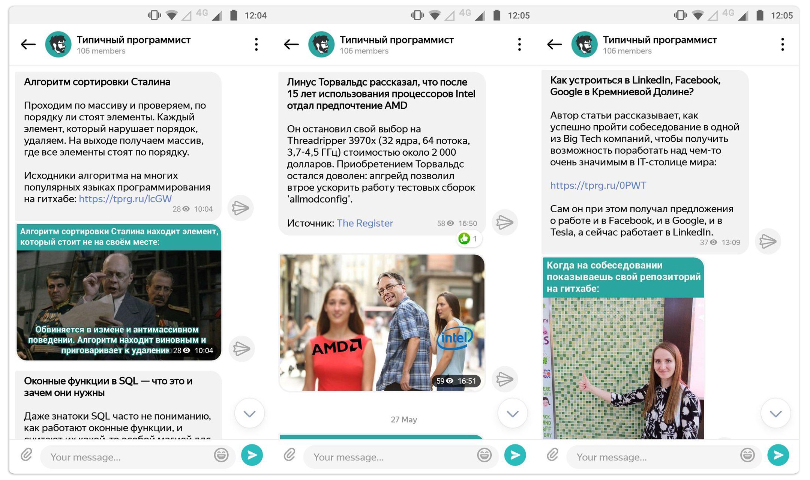Attach a file in the right screen

point(552,455)
